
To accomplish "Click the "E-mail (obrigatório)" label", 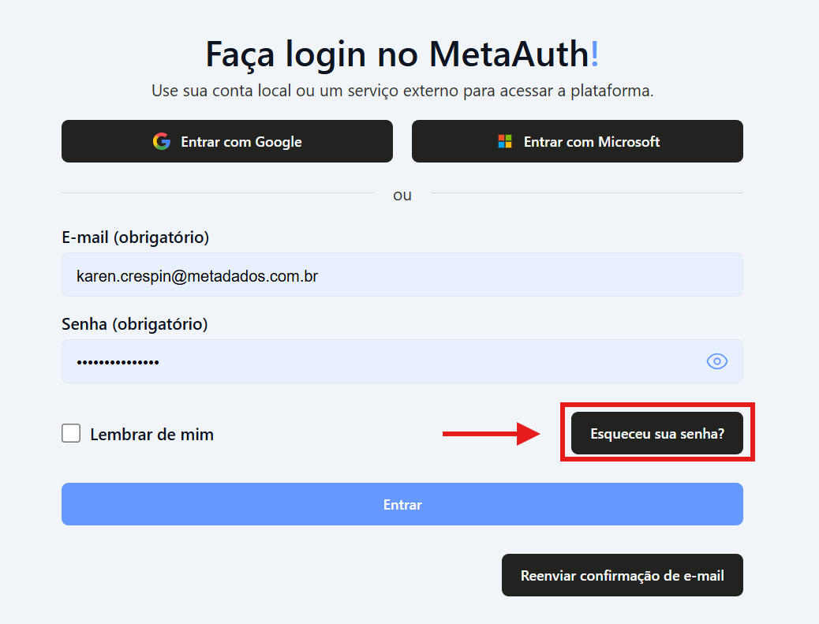I will (135, 237).
